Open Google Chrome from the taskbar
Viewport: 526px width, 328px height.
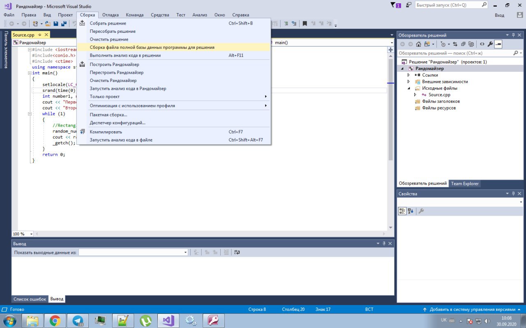pos(55,320)
